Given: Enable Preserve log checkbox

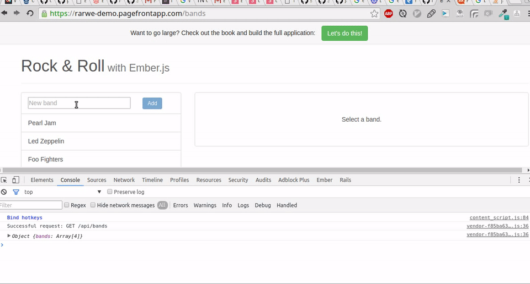Looking at the screenshot, I should point(109,192).
